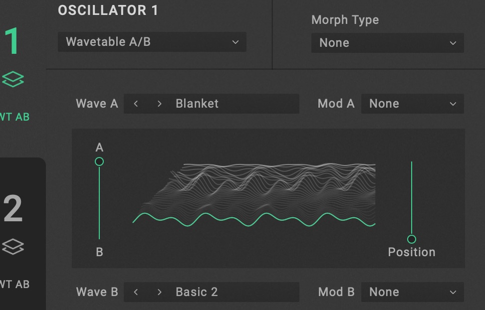Click the Position slider handle
This screenshot has width=485, height=310.
[412, 239]
